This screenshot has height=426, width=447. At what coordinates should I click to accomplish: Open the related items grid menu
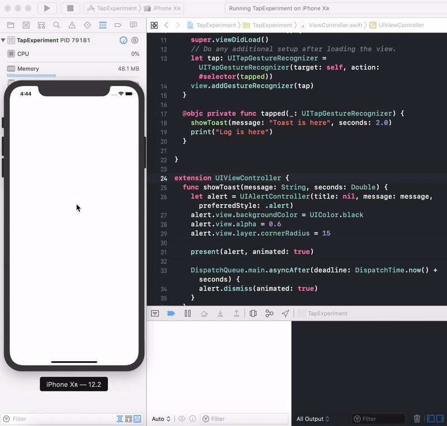pyautogui.click(x=154, y=25)
